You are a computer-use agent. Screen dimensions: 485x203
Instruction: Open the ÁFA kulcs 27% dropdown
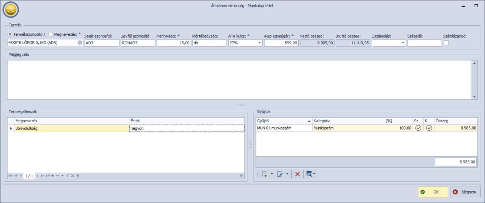tap(260, 43)
